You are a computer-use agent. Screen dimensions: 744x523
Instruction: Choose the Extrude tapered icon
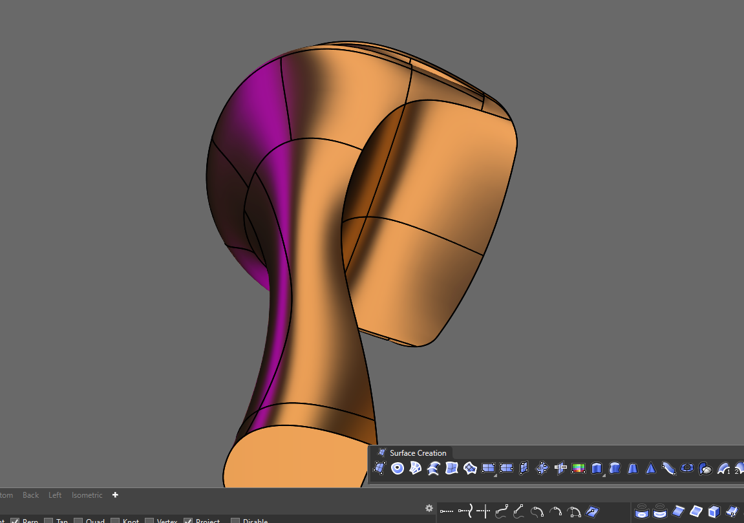632,469
